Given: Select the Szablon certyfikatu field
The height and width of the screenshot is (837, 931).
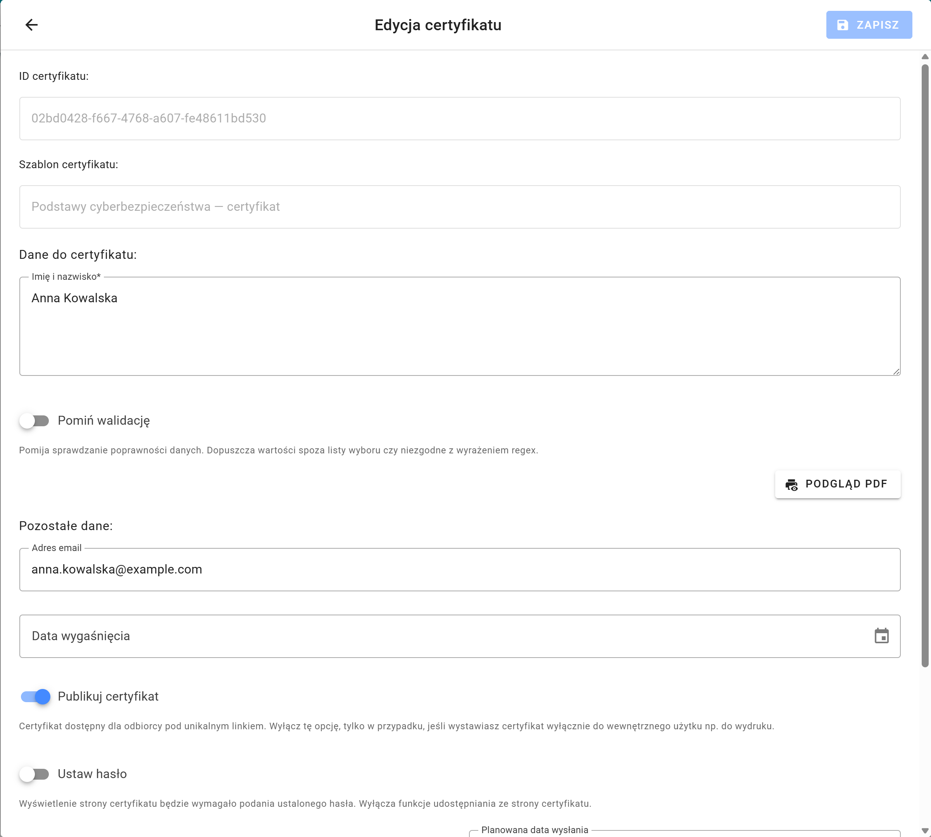Looking at the screenshot, I should click(x=460, y=207).
